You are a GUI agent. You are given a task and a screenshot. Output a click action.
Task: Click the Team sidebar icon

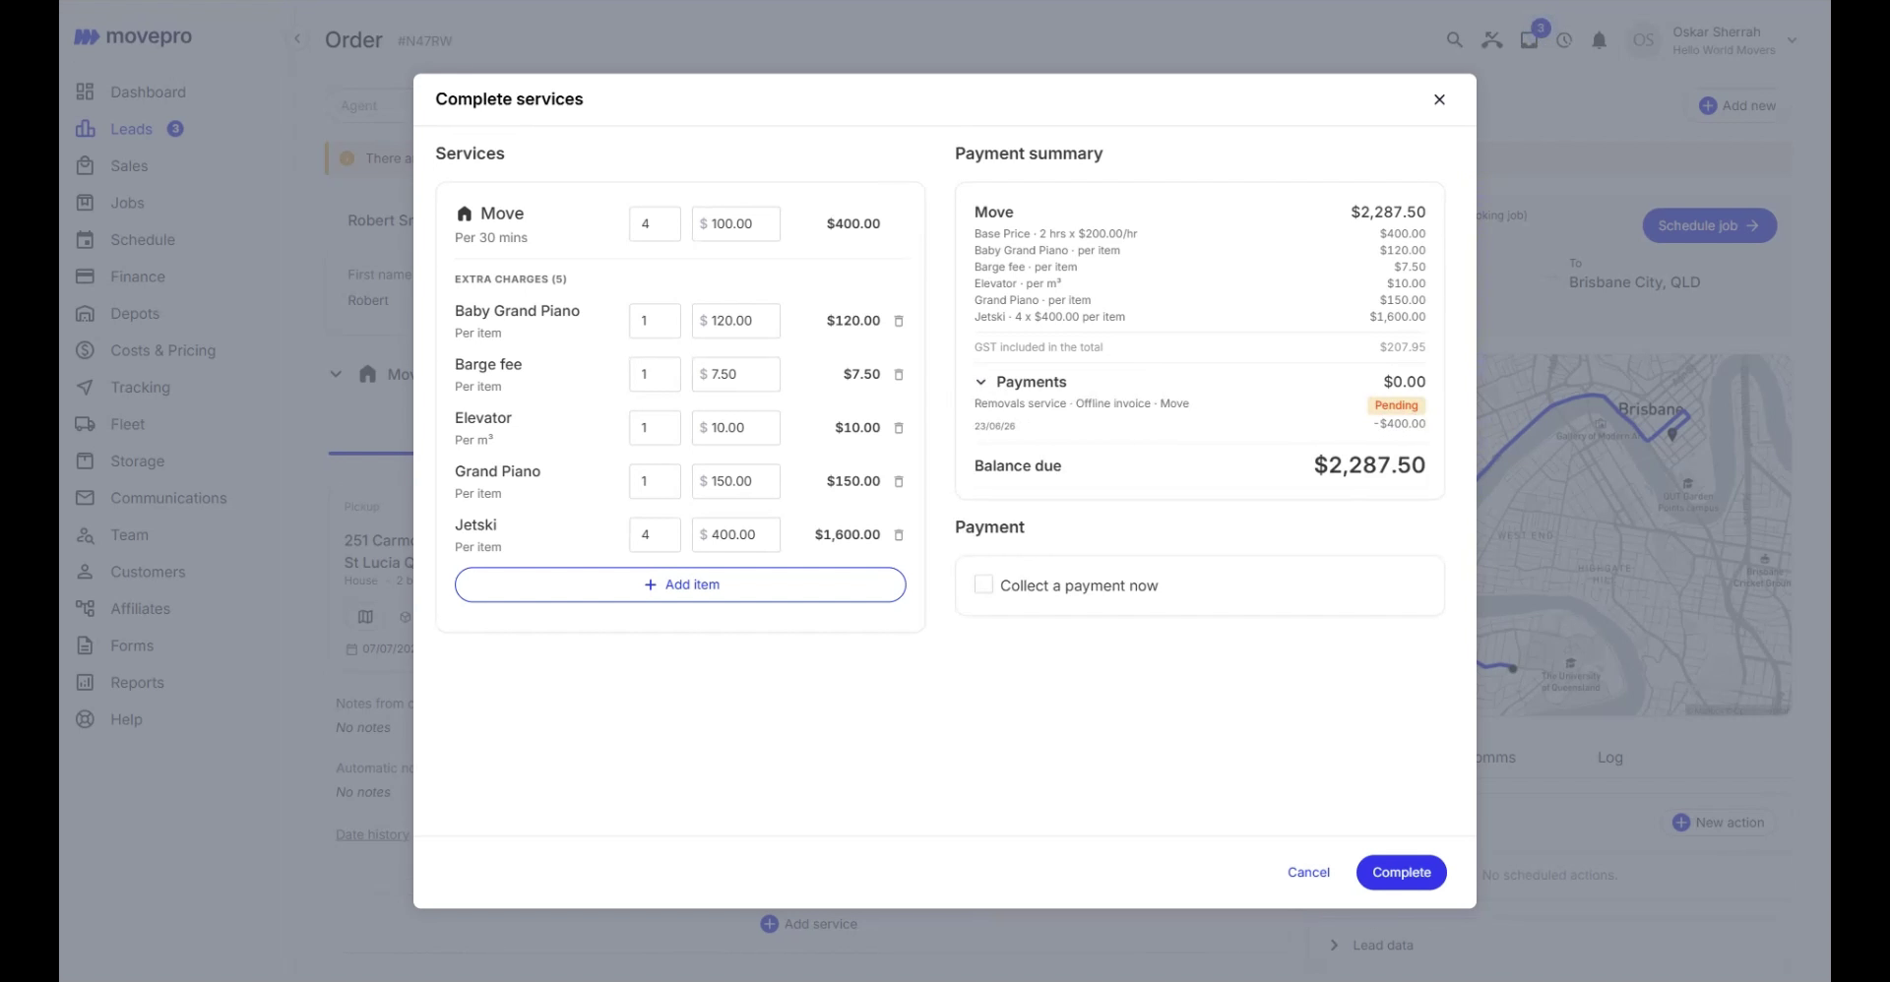tap(86, 535)
